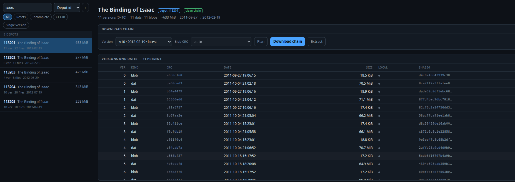
Task: Click CRC value e650c168
Action: tap(174, 75)
